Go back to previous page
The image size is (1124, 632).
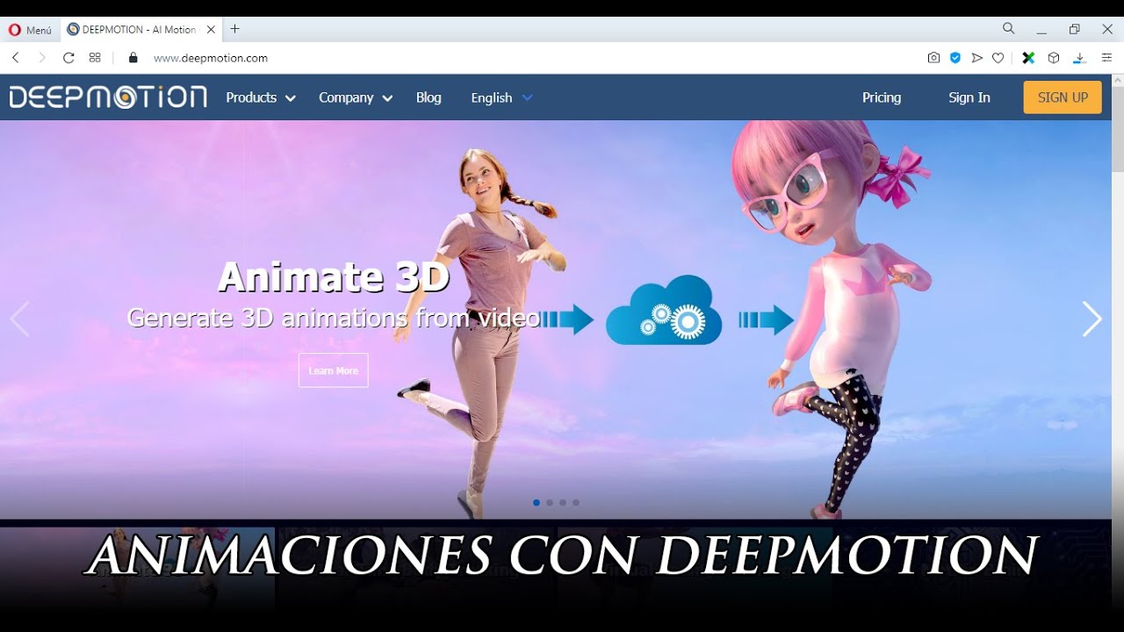click(15, 58)
